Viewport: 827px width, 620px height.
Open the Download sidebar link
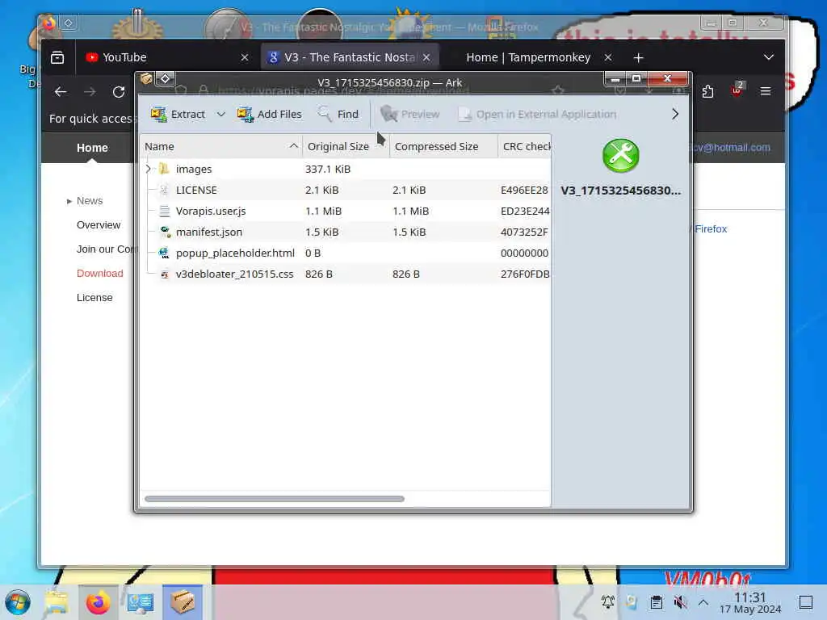pyautogui.click(x=99, y=274)
